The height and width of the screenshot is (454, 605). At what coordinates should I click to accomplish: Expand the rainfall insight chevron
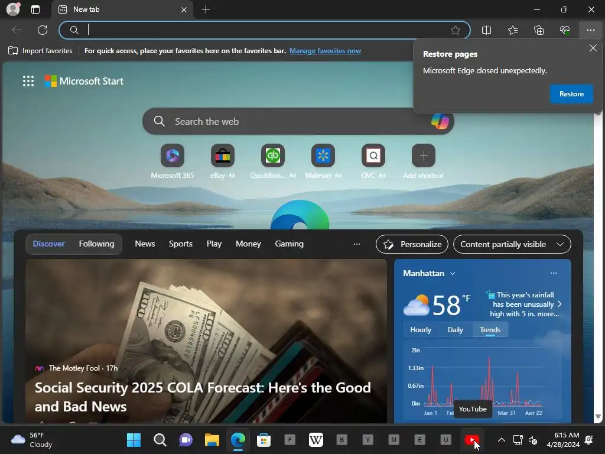[560, 304]
